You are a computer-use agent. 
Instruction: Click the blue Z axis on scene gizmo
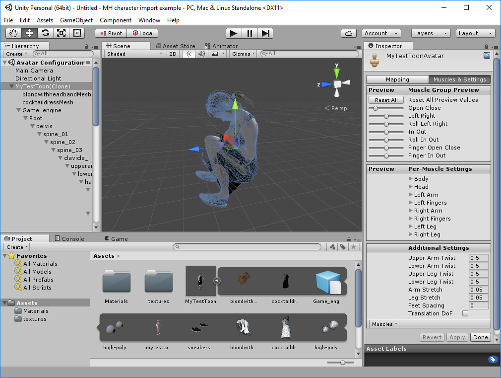click(326, 84)
